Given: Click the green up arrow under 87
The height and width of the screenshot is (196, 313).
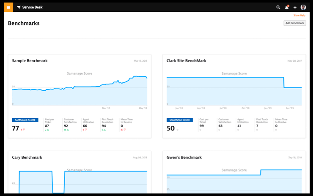Looking at the screenshot, I should tap(48, 130).
